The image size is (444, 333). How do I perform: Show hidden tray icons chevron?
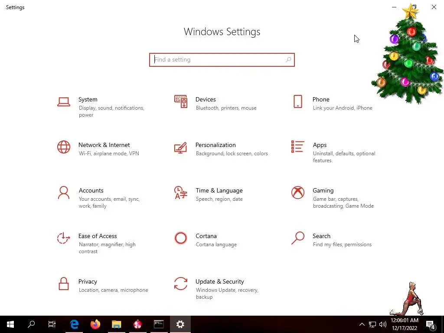point(362,324)
